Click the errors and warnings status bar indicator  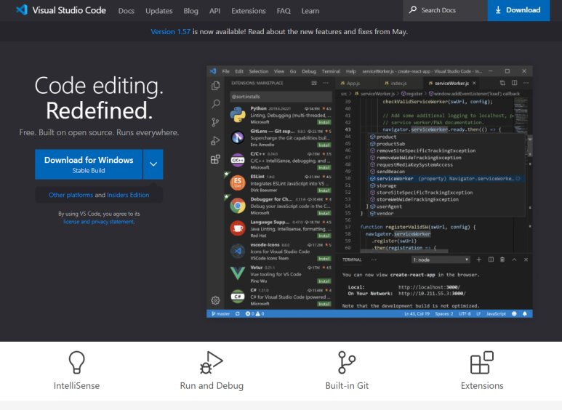pos(255,313)
